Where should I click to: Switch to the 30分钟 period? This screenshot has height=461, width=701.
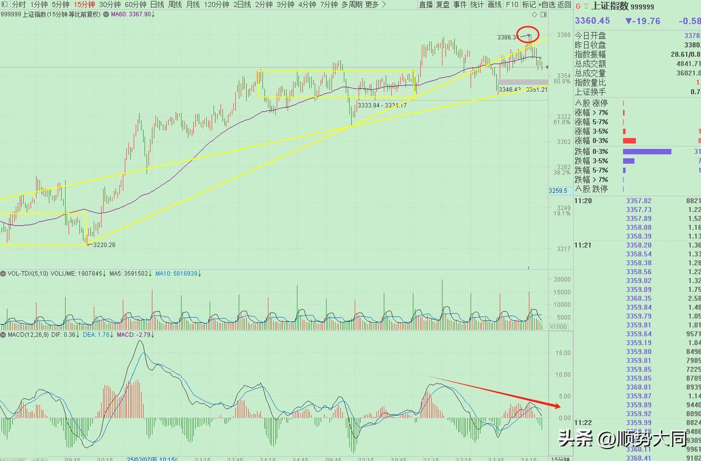coord(110,4)
